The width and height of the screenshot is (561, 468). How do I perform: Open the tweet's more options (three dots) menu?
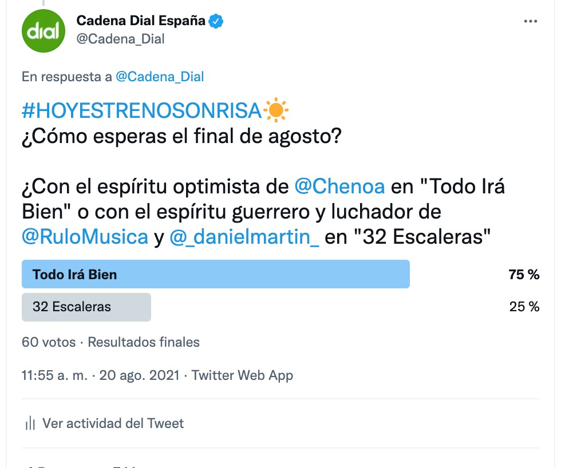tap(531, 21)
